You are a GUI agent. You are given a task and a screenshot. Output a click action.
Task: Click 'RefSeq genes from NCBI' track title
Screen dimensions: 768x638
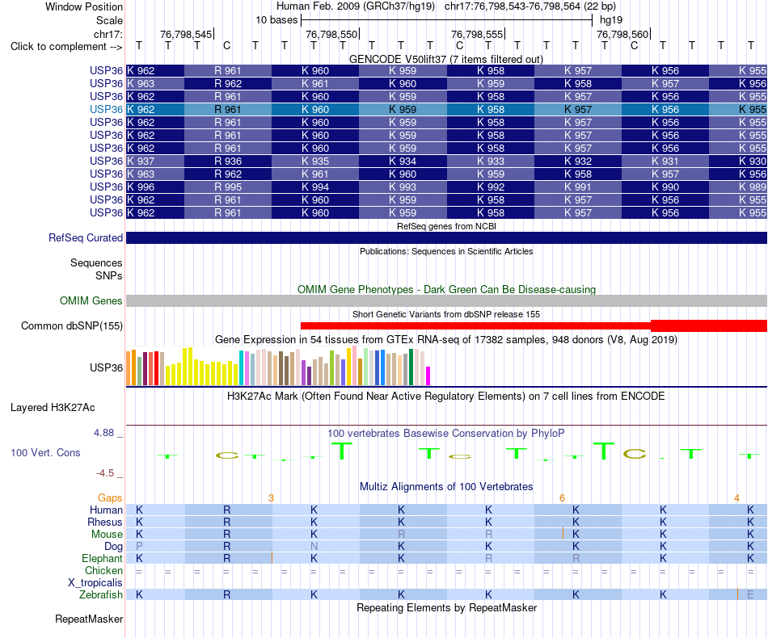tap(446, 226)
